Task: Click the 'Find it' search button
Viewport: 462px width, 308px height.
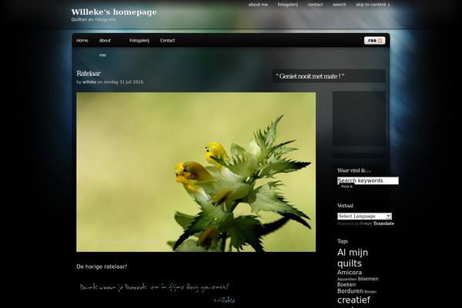Action: (346, 186)
